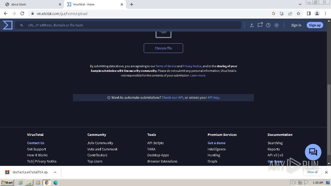Open Browser Extensions footer link
331x186 pixels.
(x=162, y=161)
